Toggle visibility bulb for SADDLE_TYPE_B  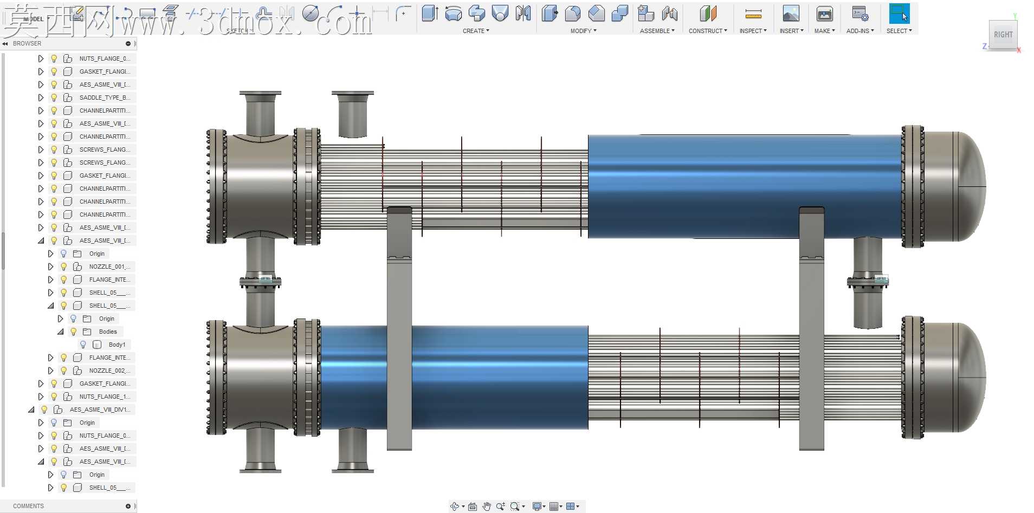(x=54, y=98)
